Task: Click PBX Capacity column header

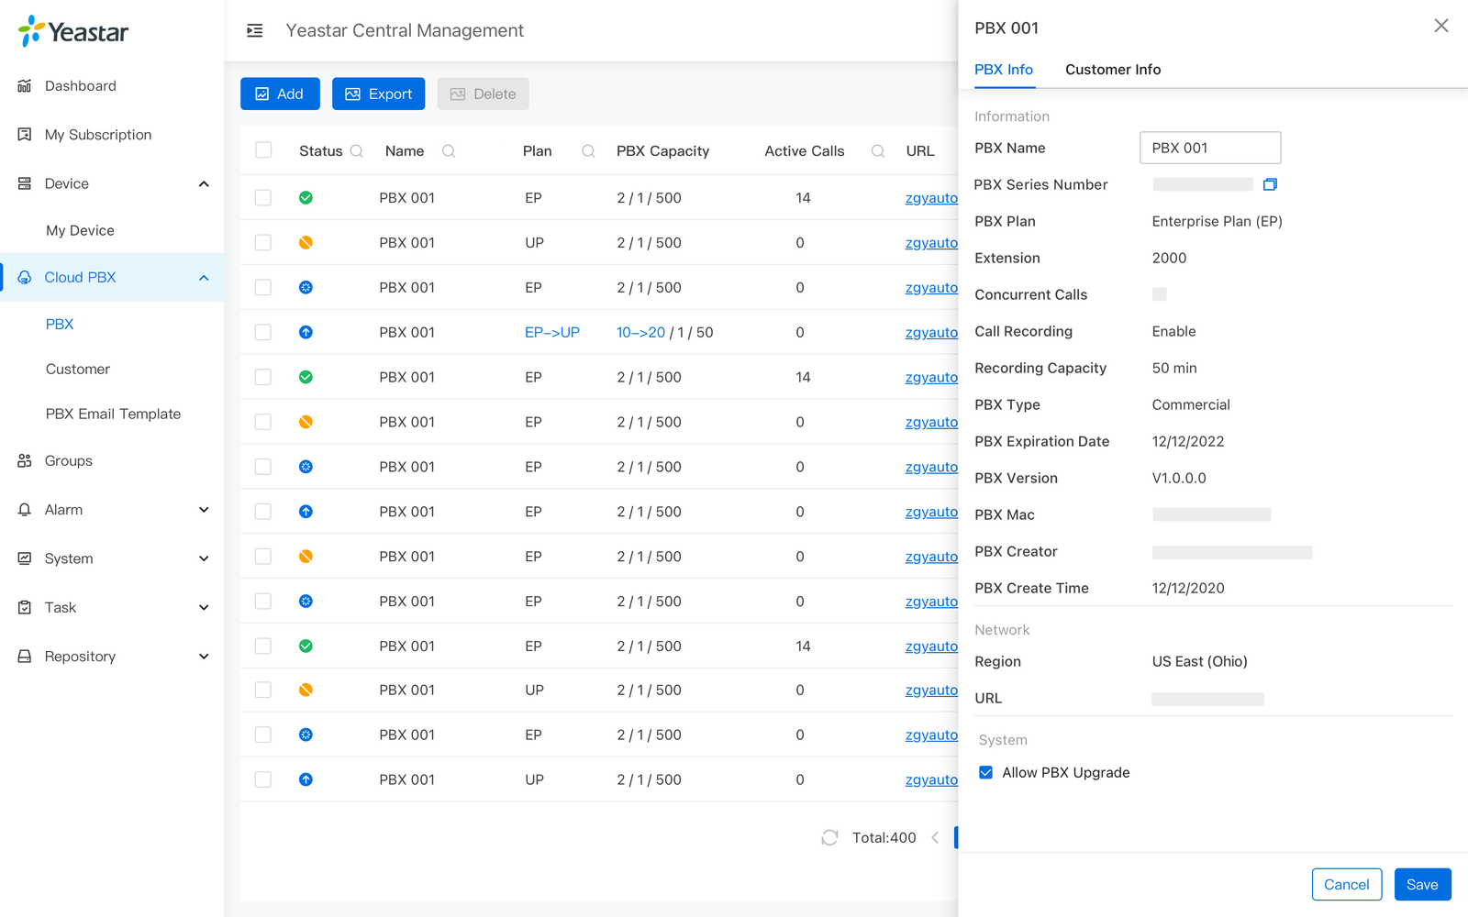Action: tap(662, 151)
